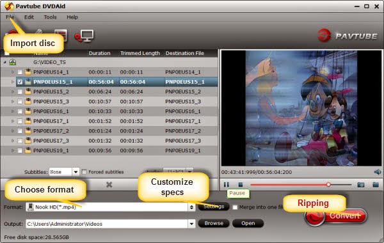Pause the preview playback
This screenshot has width=384, height=243.
pyautogui.click(x=227, y=185)
